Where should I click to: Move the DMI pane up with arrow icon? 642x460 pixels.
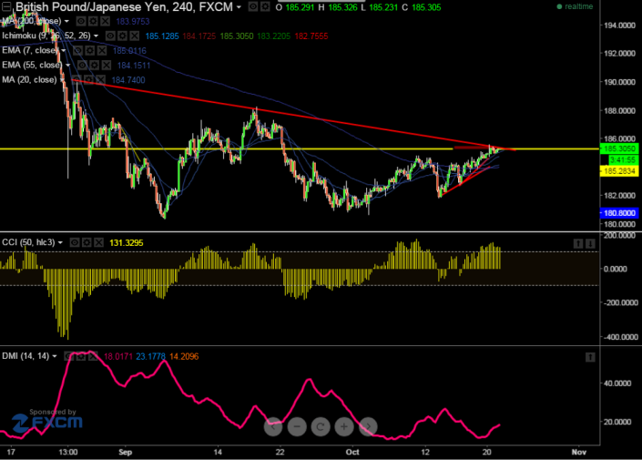(590, 357)
